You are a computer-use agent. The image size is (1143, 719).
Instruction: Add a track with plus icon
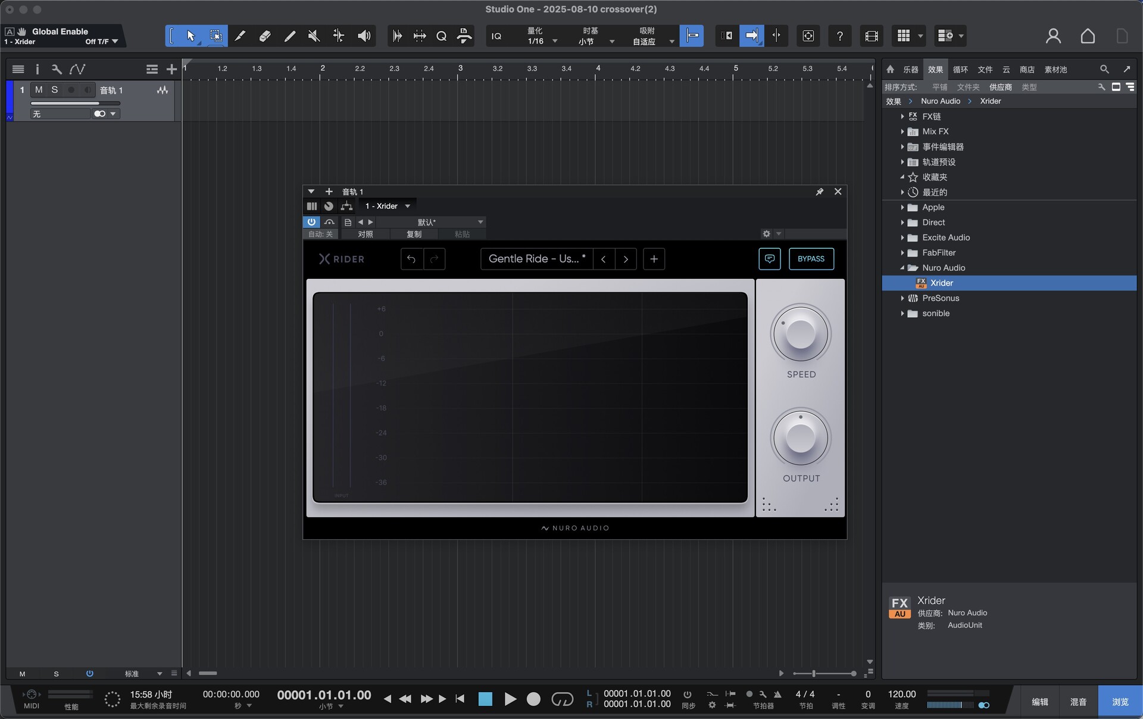(x=171, y=70)
